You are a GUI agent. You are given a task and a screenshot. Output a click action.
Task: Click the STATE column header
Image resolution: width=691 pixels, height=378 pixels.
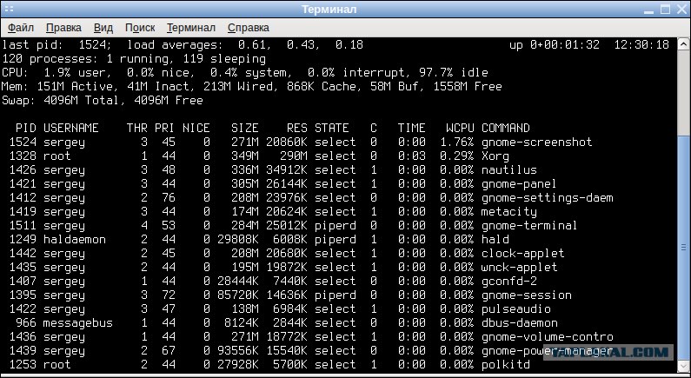click(x=331, y=129)
